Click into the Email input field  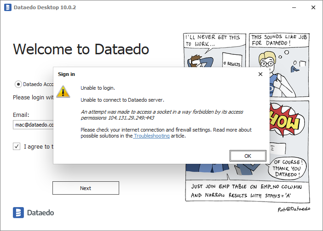point(33,124)
